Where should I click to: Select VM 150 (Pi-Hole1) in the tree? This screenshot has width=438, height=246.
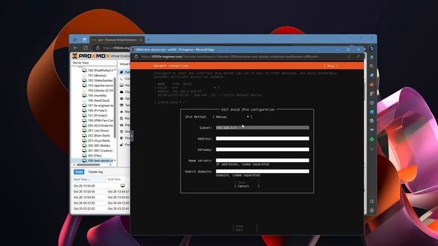94,111
